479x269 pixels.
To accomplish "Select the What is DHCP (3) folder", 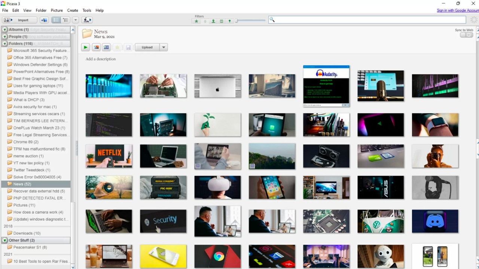I will coord(29,100).
